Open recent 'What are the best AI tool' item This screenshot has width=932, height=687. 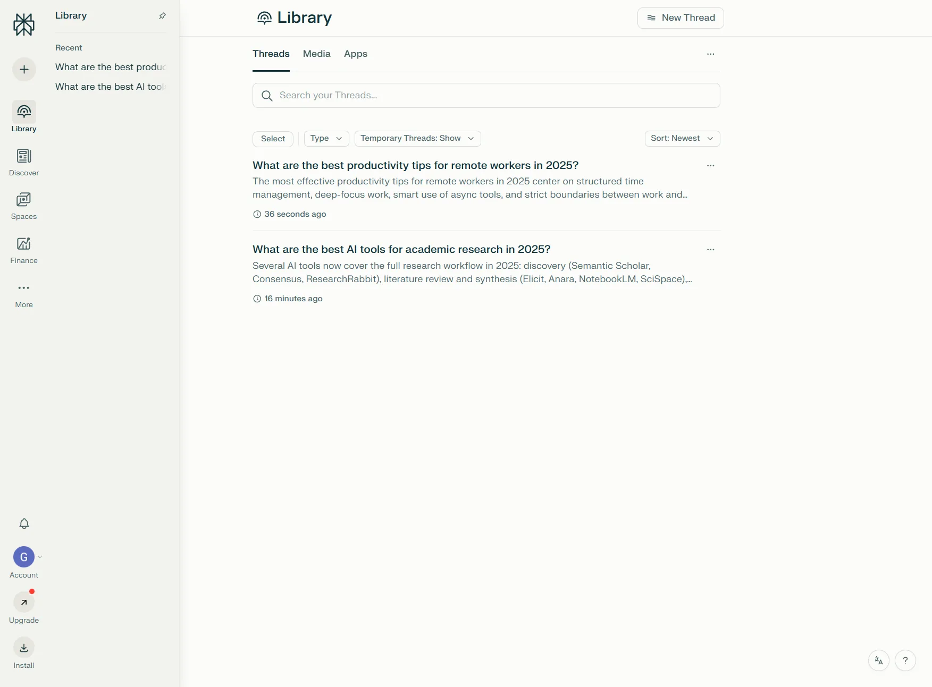[111, 87]
